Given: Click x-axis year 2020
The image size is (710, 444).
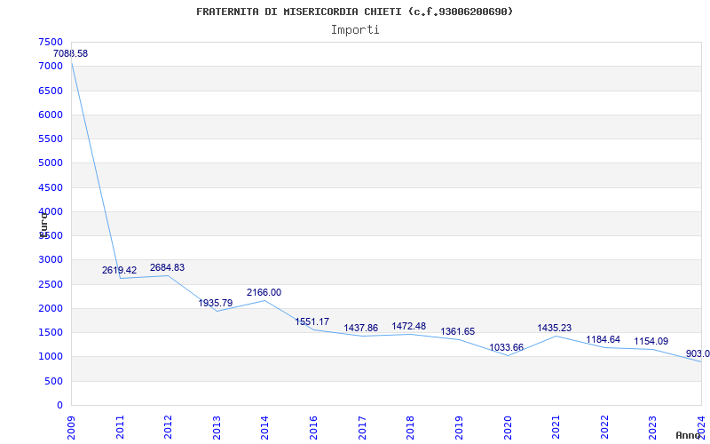Looking at the screenshot, I should pos(507,428).
